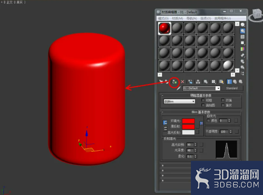The image size is (263, 195).
Task: Select the white sample sphere slot
Action: point(228,65)
